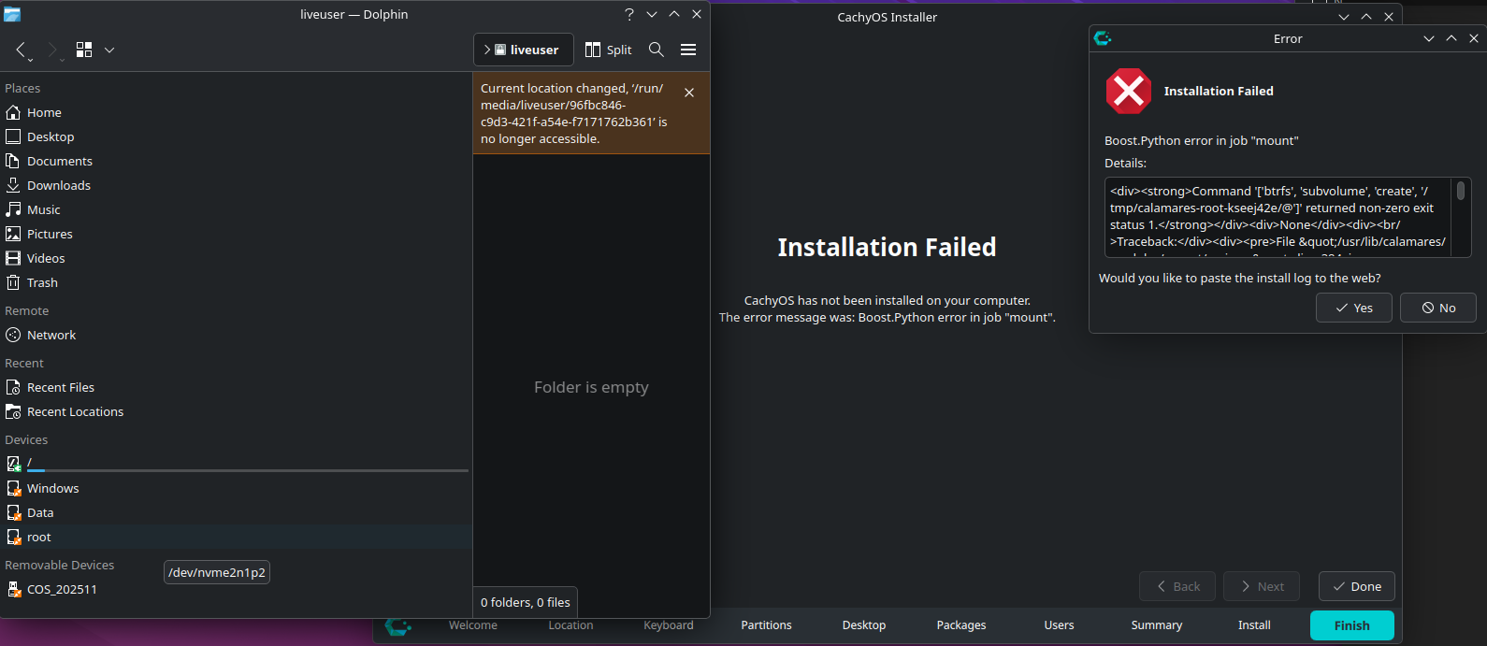Switch Dolphin to icons view mode
Viewport: 1487px width, 646px height.
84,50
